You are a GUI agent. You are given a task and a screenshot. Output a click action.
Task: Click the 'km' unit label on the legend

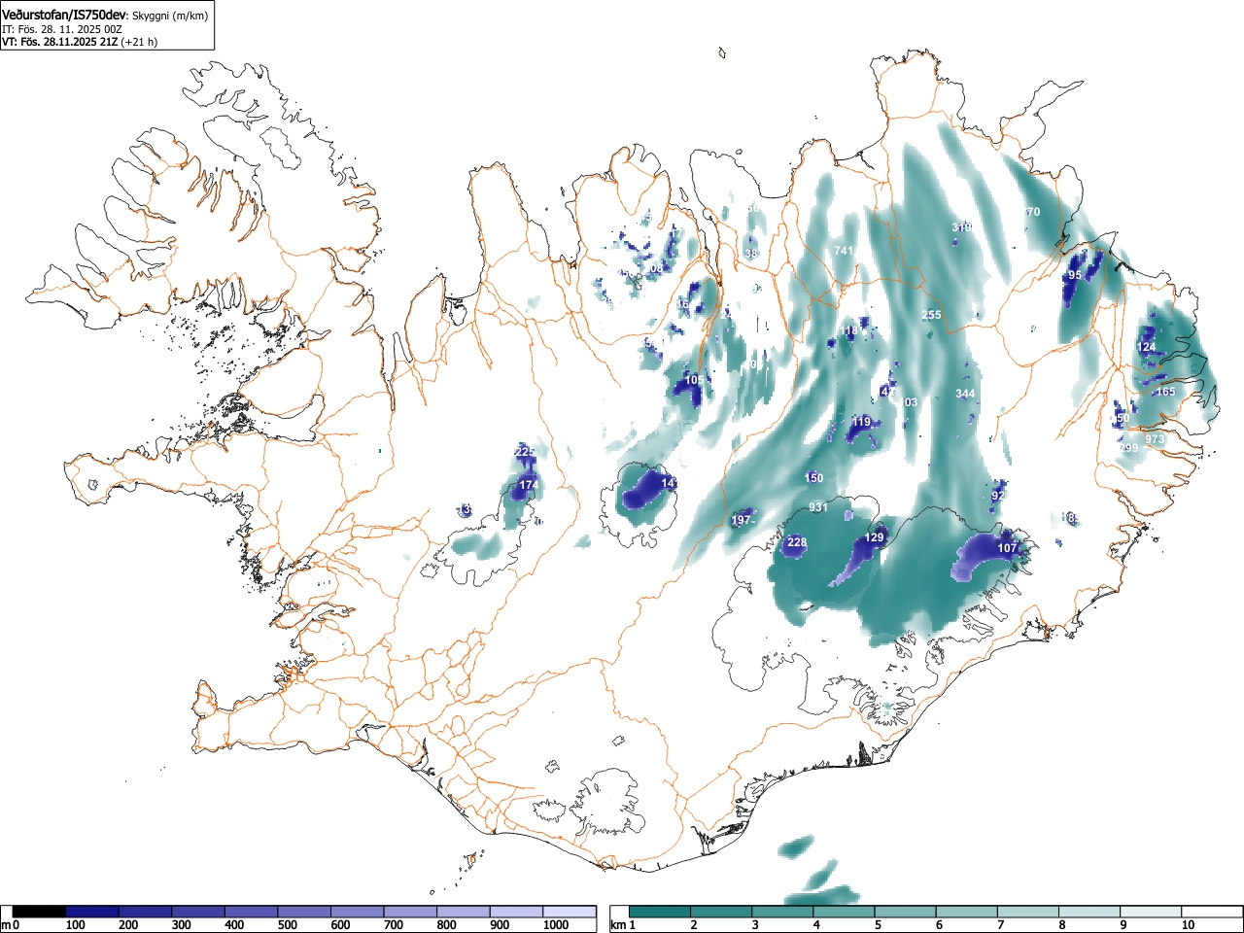click(618, 925)
